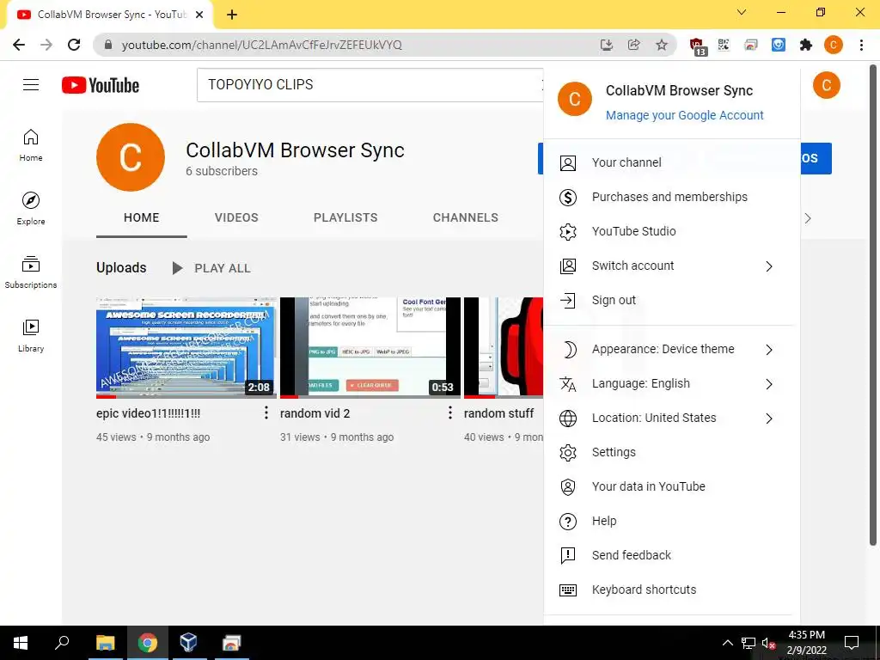
Task: Click the browser address bar URL
Action: (261, 45)
